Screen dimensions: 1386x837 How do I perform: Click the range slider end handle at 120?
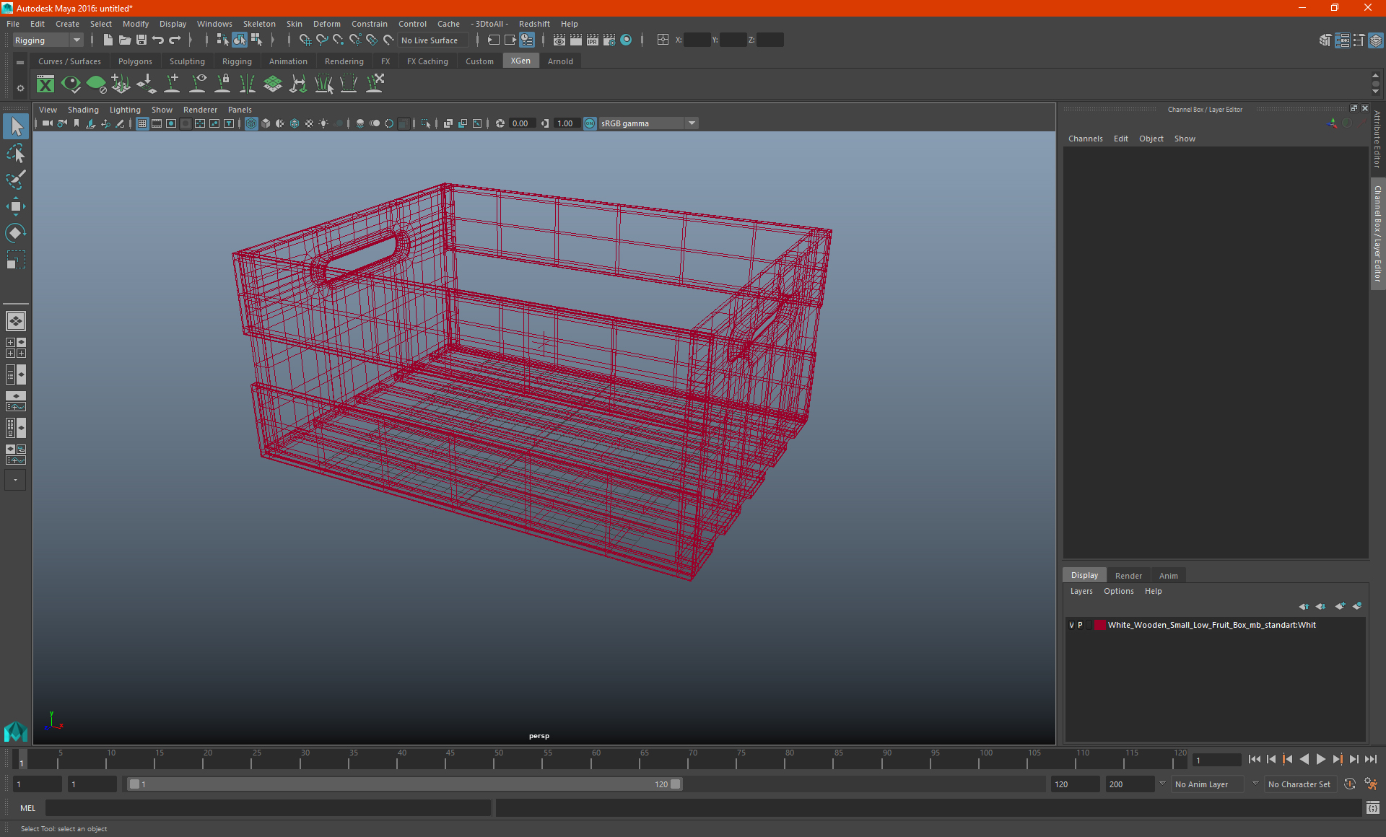(x=676, y=784)
